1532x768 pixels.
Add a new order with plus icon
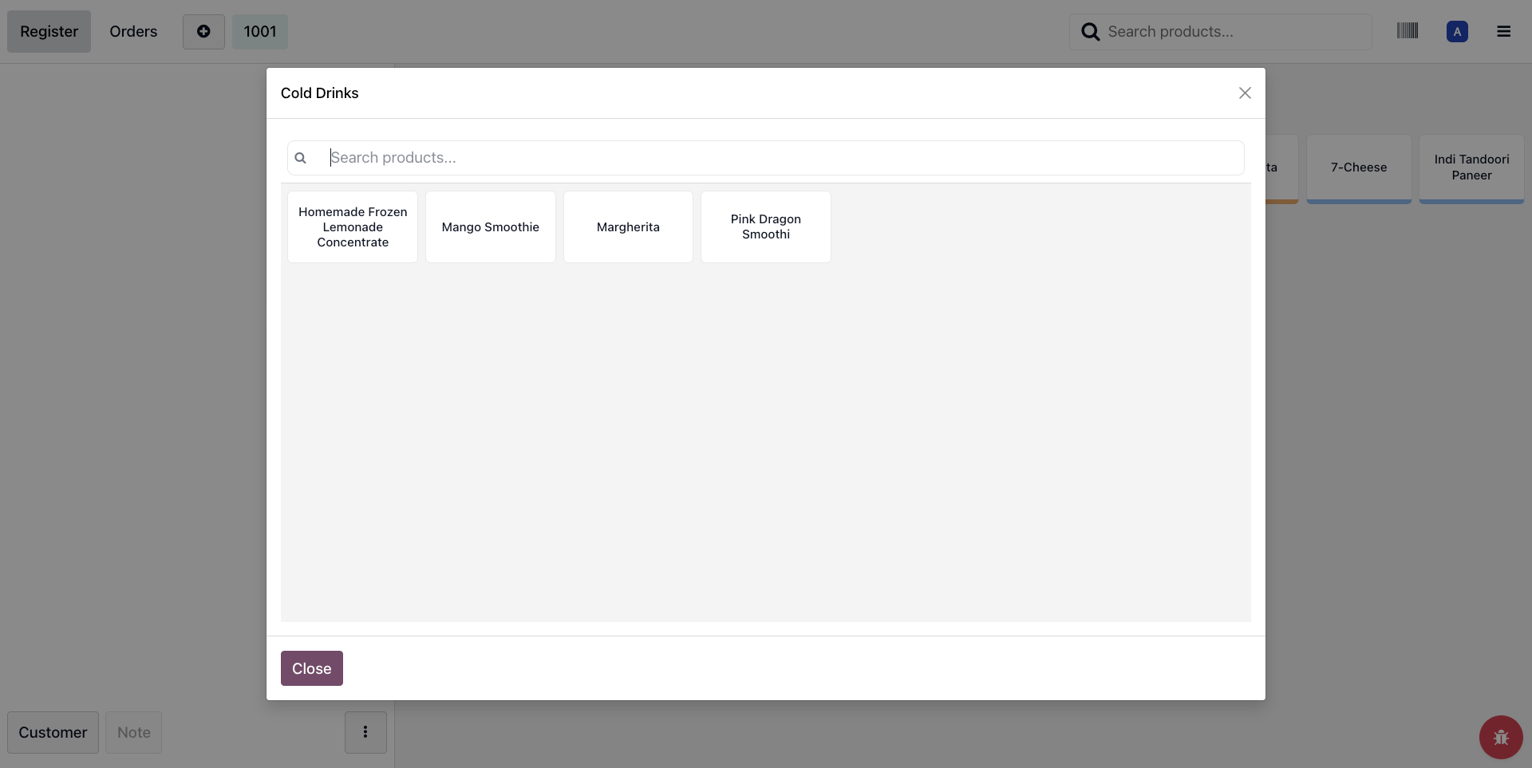(x=203, y=32)
